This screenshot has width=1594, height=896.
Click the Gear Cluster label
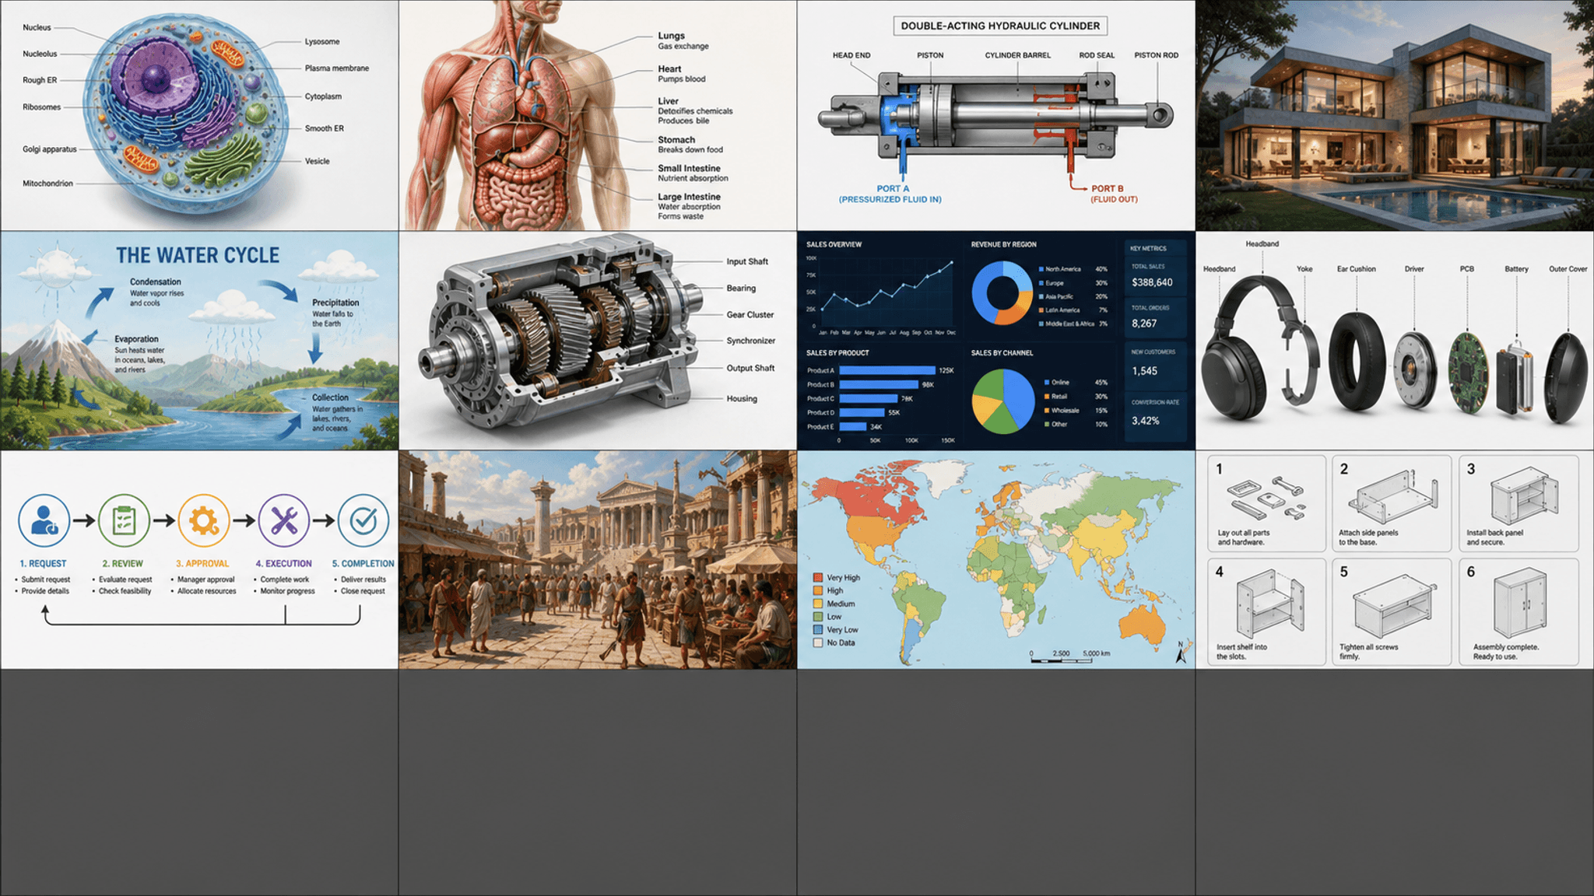pyautogui.click(x=750, y=315)
